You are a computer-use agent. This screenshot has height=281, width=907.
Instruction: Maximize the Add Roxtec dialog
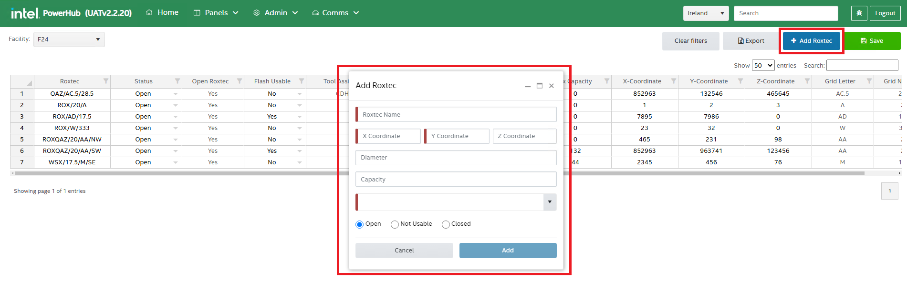coord(540,86)
